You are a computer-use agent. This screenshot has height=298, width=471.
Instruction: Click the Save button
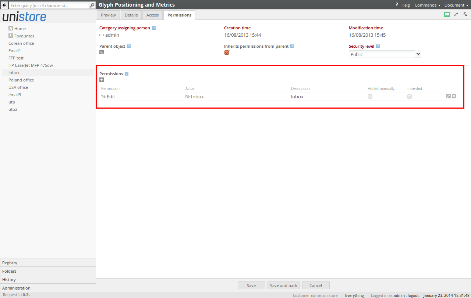point(251,286)
